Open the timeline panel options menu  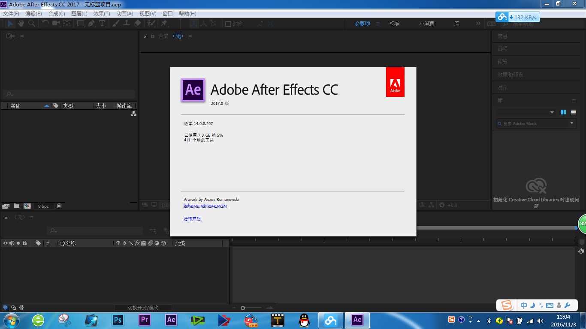pyautogui.click(x=31, y=218)
